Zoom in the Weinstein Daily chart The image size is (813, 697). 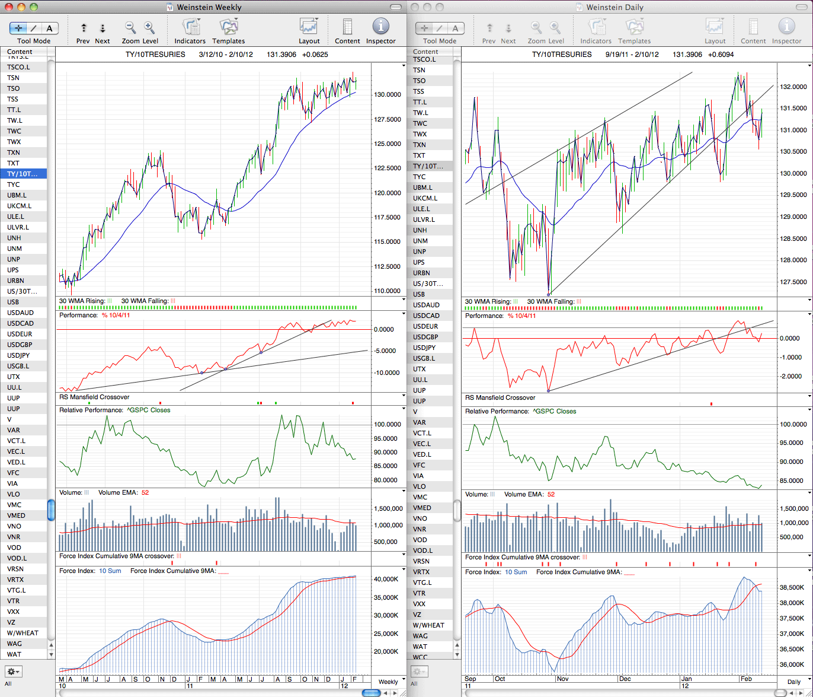(x=555, y=27)
